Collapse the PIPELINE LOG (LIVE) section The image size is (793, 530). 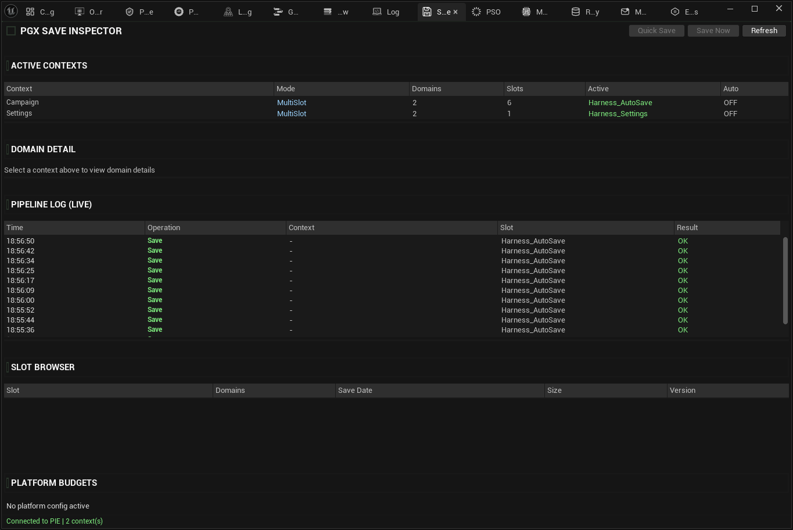click(51, 205)
